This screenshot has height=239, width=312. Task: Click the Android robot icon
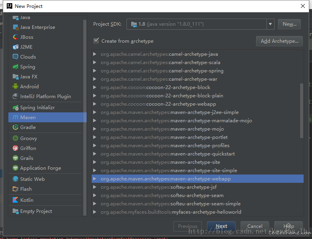point(15,86)
